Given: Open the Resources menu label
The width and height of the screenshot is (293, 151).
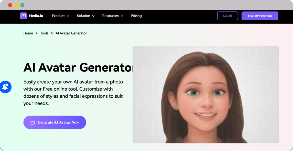Looking at the screenshot, I should click(110, 16).
